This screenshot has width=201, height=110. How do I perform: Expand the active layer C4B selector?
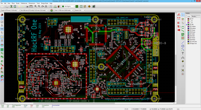click(68, 6)
